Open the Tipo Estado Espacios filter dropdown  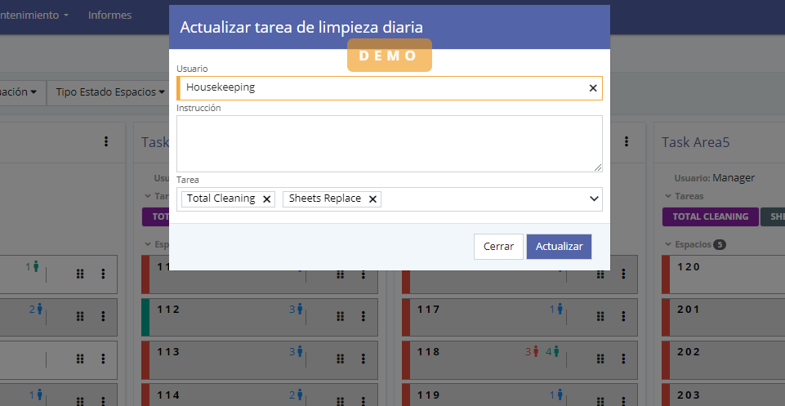[110, 92]
